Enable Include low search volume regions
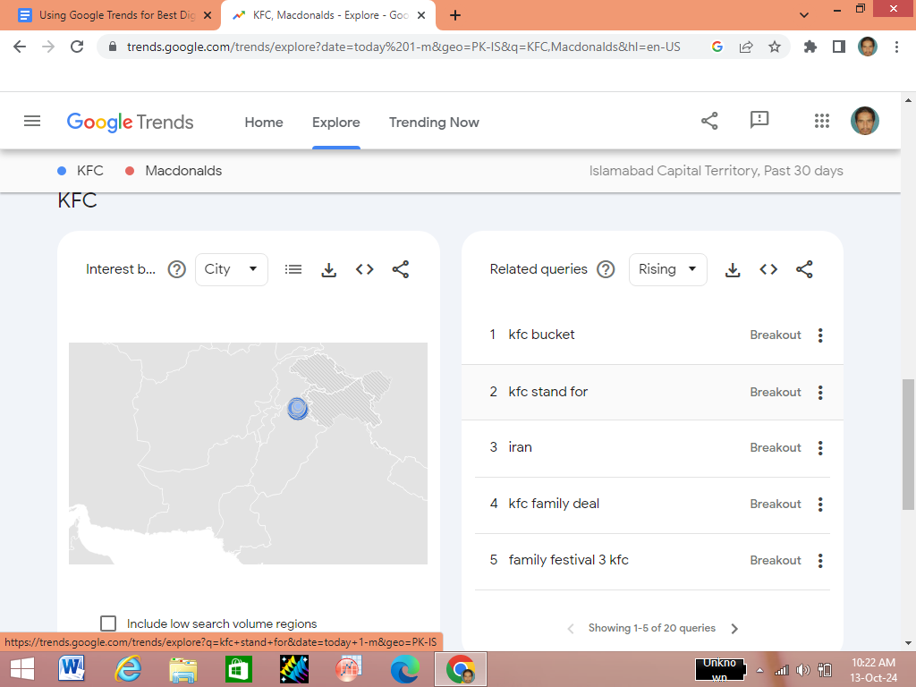Viewport: 916px width, 687px height. pyautogui.click(x=108, y=623)
